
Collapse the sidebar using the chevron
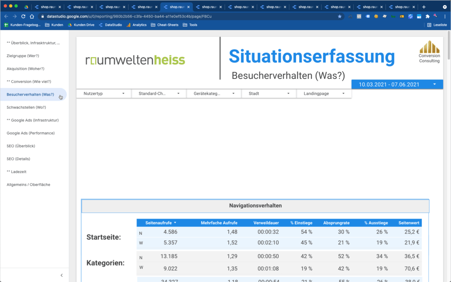61,275
